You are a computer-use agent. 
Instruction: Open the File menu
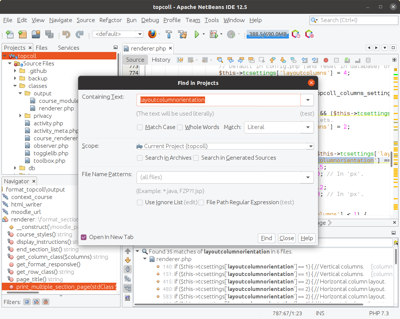(x=7, y=20)
